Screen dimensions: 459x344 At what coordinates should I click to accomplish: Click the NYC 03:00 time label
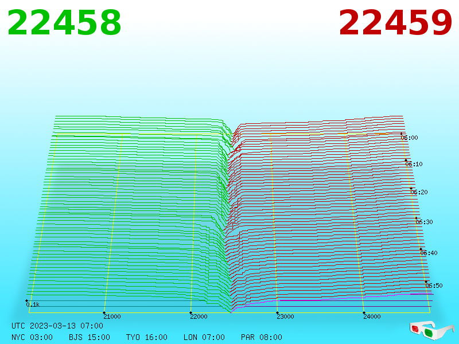point(32,337)
